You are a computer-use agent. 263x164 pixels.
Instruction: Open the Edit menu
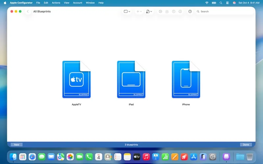pyautogui.click(x=46, y=3)
